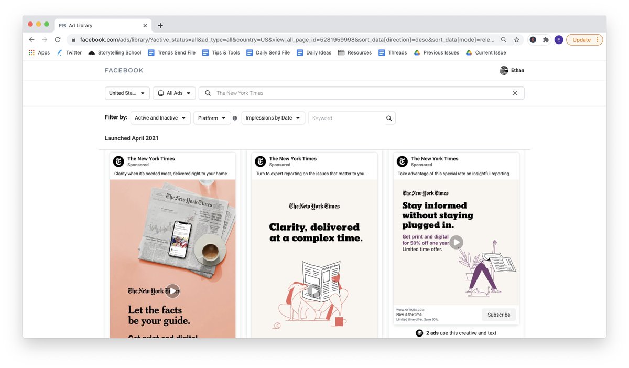
Task: Expand the All Ads category dropdown
Action: point(175,93)
